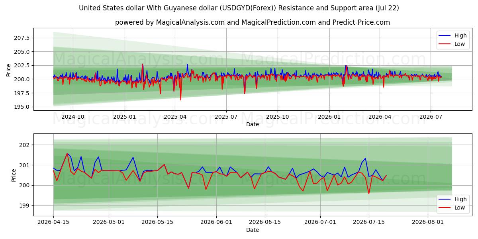Screen dimensions: 478x239
Task: Click the 200.0 price tick label
Action: (22, 79)
